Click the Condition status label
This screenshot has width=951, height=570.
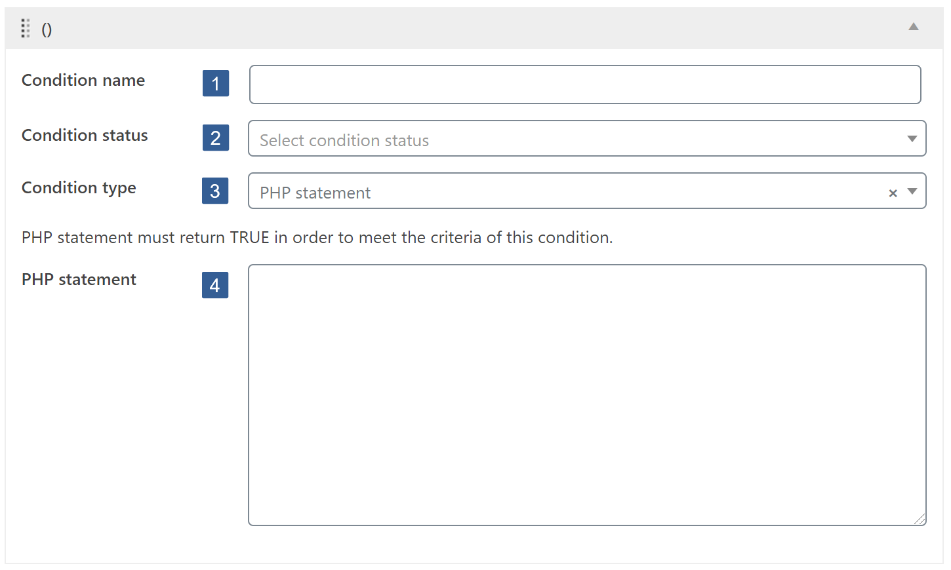tap(84, 135)
